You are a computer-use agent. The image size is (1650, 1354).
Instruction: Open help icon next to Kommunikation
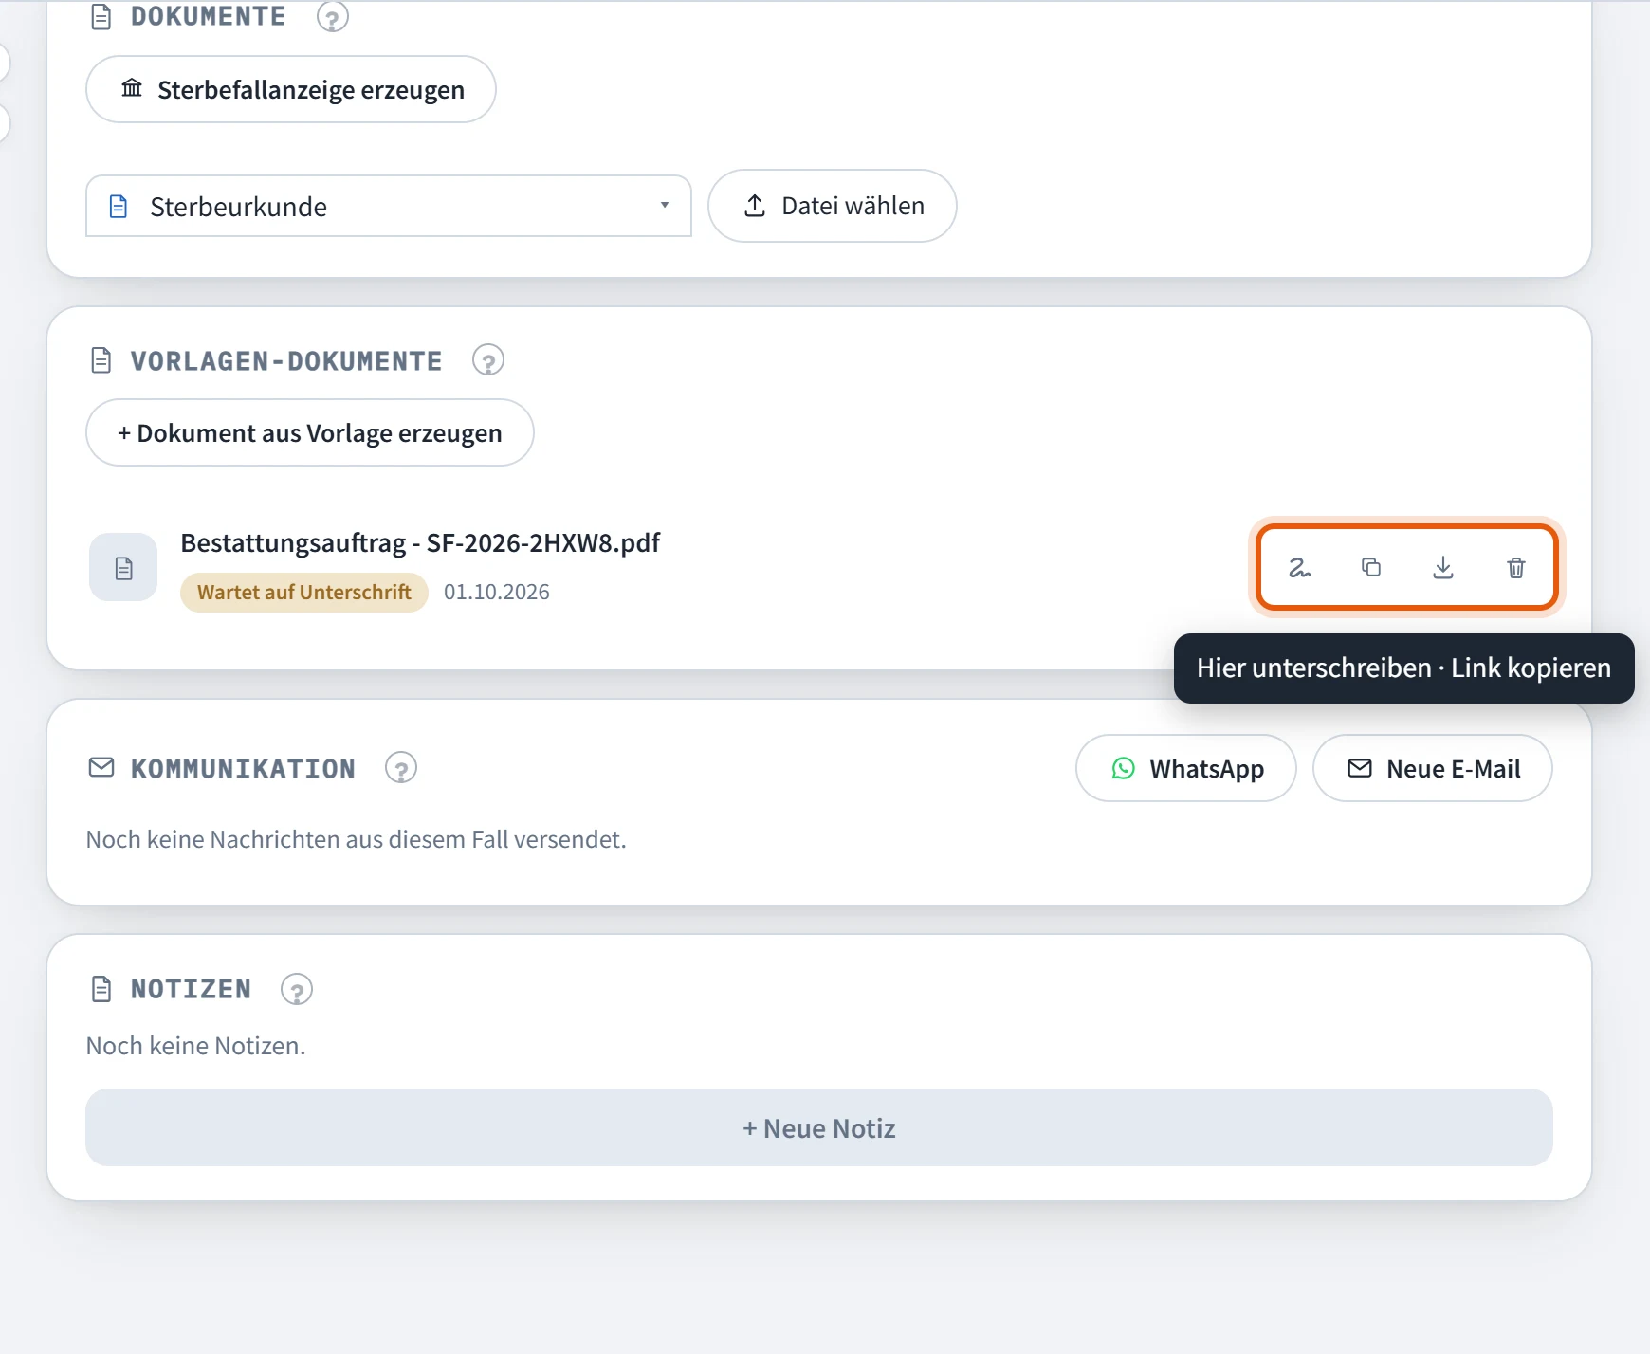click(x=401, y=768)
